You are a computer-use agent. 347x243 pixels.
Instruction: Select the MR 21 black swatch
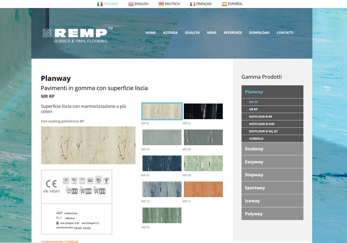click(x=203, y=111)
